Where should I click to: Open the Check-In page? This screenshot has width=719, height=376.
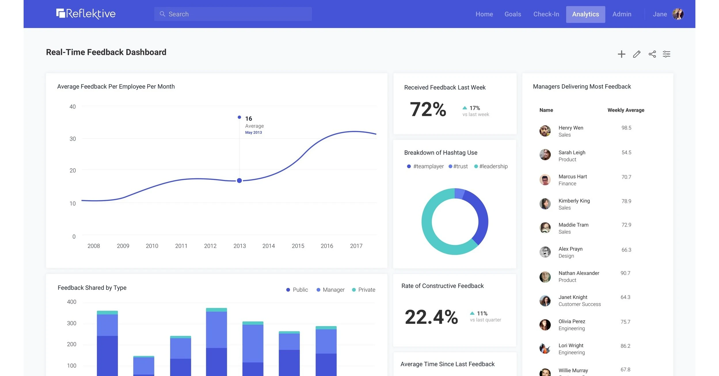[546, 14]
